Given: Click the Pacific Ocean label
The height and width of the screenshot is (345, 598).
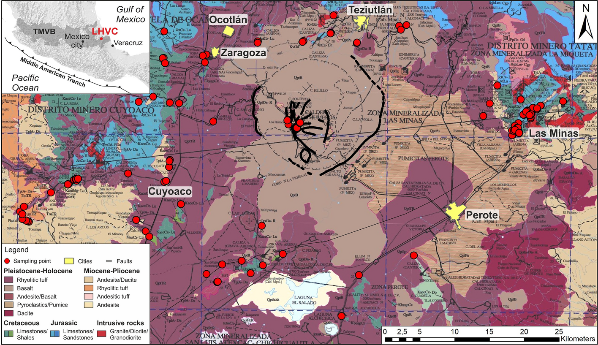Looking at the screenshot, I should 25,83.
